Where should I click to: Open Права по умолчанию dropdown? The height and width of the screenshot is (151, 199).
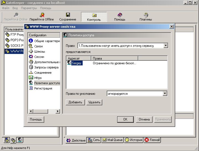tap(165, 93)
